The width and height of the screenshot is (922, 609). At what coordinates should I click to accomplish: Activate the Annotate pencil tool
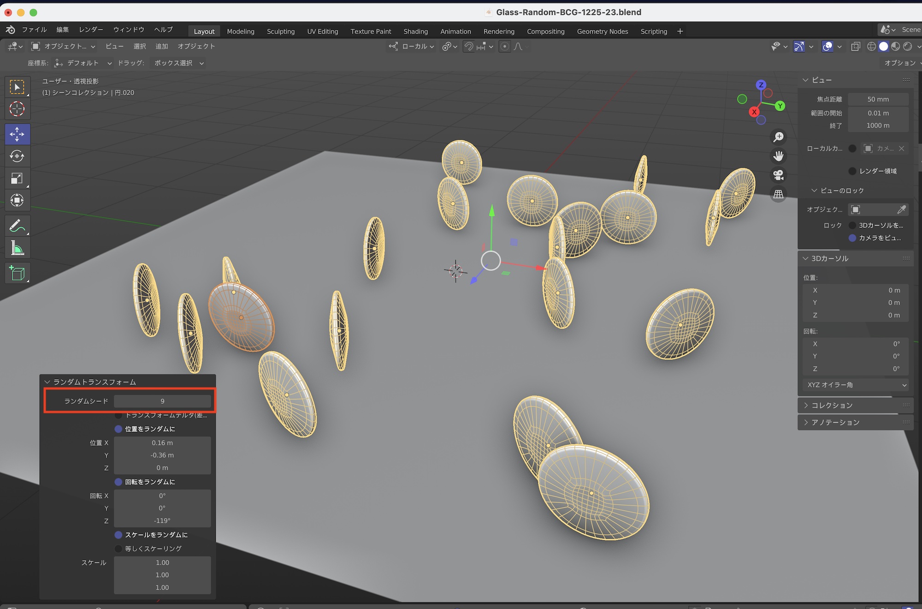[x=17, y=226]
